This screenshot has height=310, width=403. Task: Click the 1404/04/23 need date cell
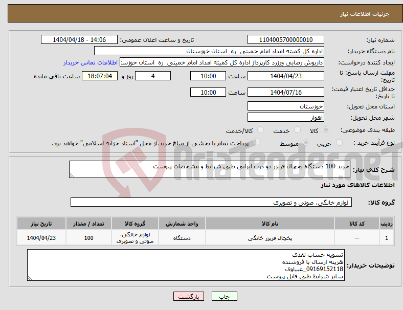(41, 238)
